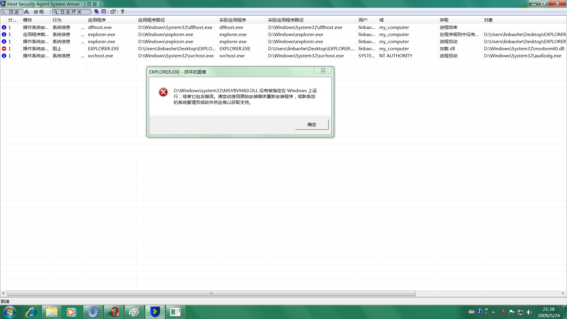567x319 pixels.
Task: Expand hidden tray icons arrow
Action: pos(493,312)
